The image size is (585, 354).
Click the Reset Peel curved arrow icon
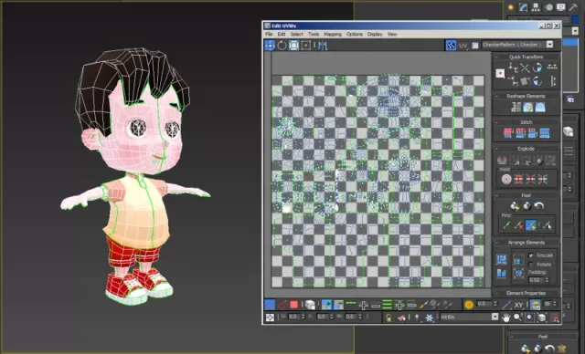click(538, 206)
